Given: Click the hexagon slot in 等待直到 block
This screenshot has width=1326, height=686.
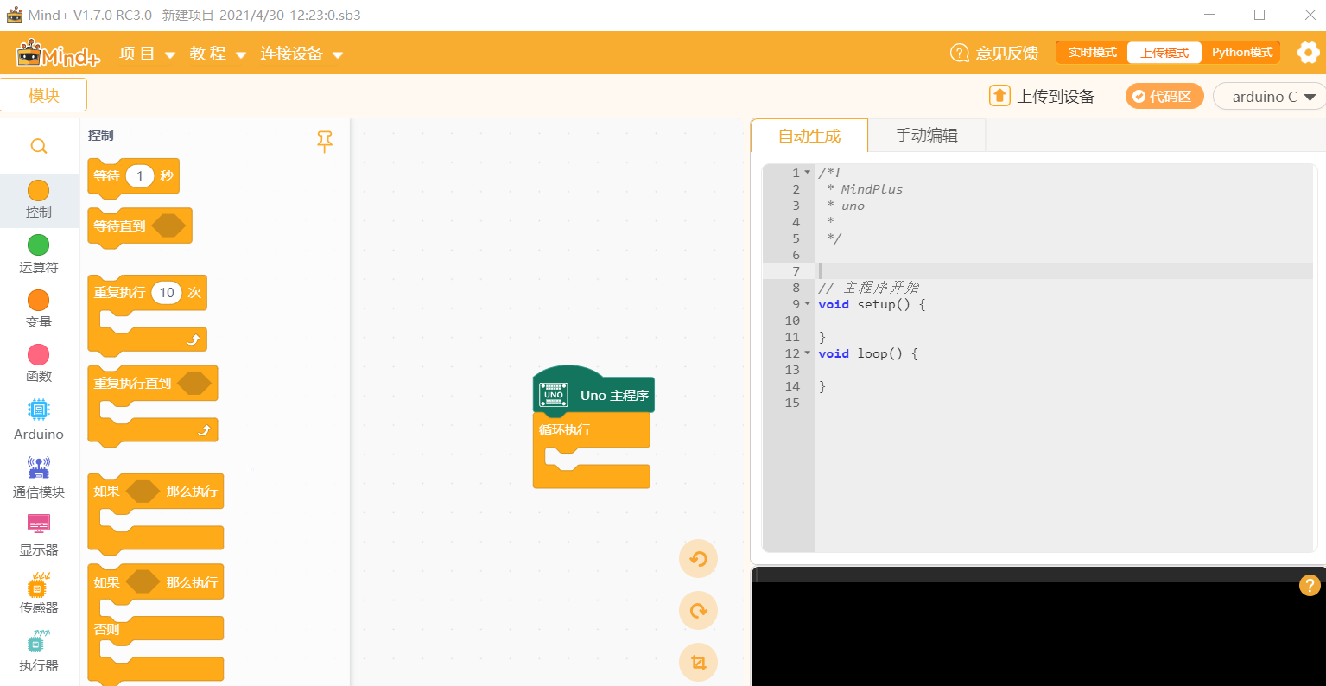Looking at the screenshot, I should coord(168,226).
